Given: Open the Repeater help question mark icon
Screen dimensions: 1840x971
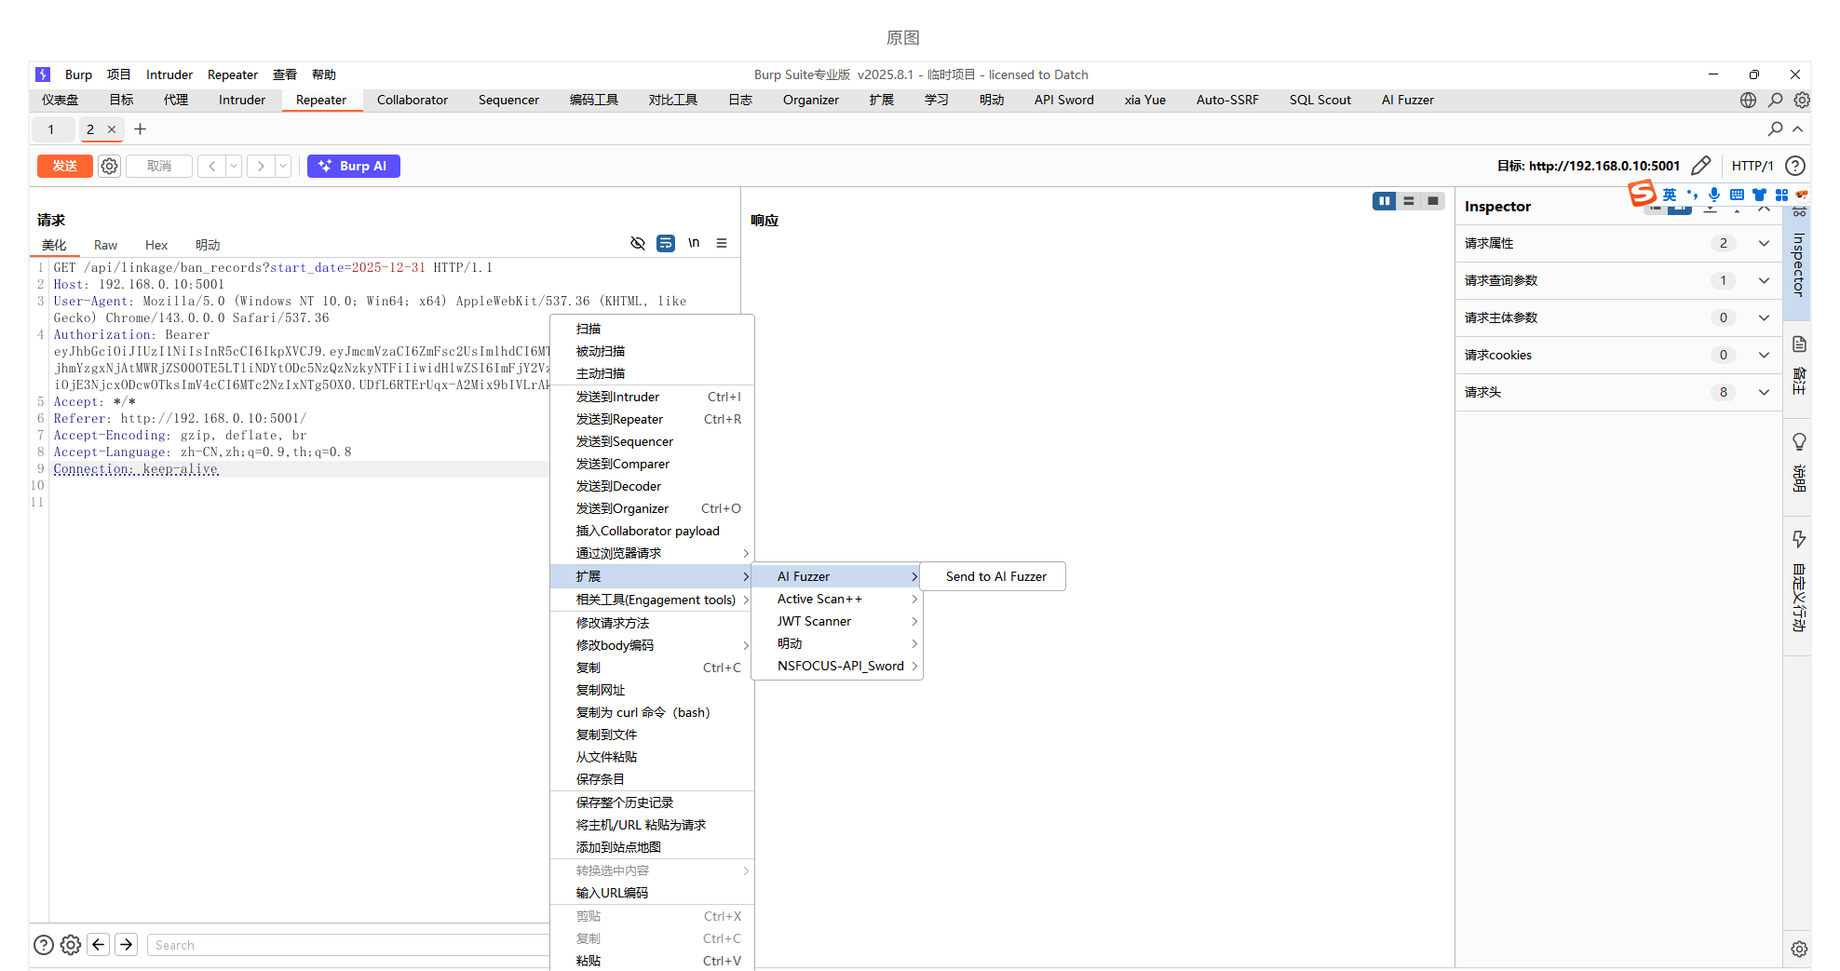Looking at the screenshot, I should [1795, 166].
